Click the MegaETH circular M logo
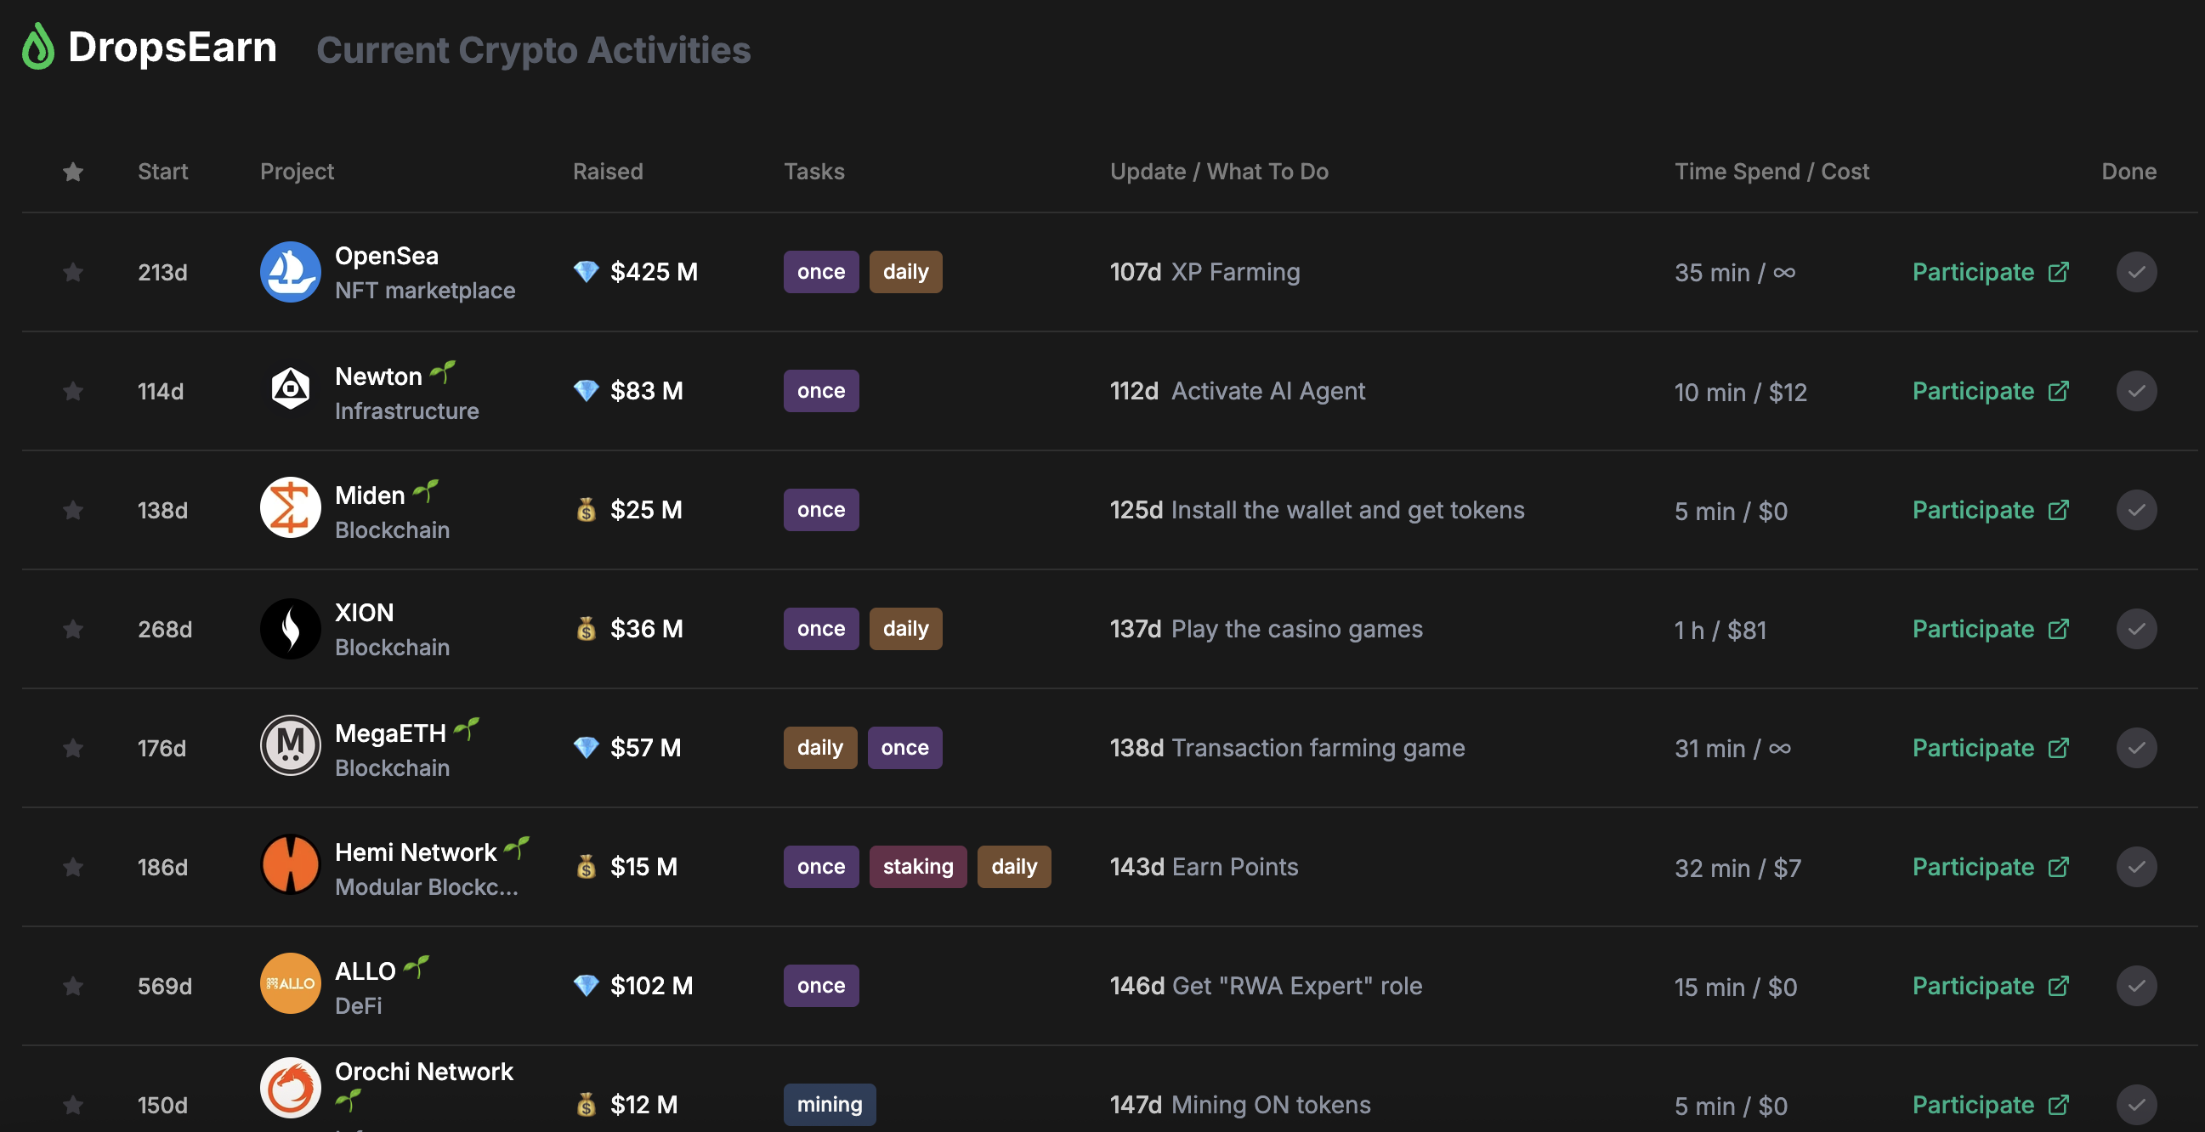Viewport: 2205px width, 1132px height. (290, 747)
